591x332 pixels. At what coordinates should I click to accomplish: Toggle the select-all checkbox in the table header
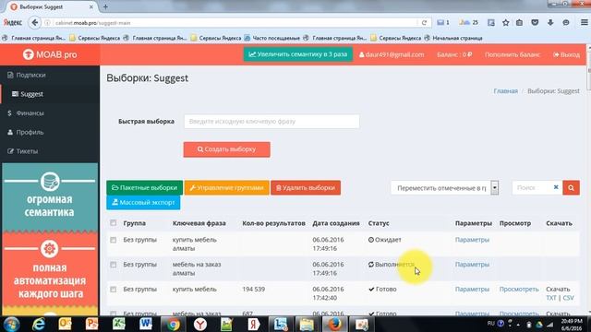pyautogui.click(x=113, y=223)
